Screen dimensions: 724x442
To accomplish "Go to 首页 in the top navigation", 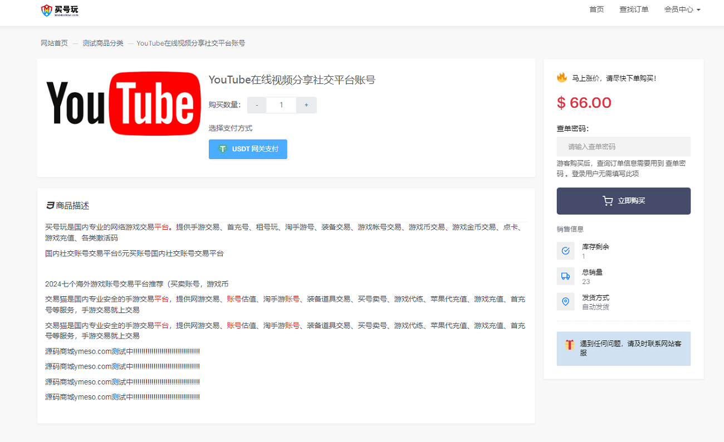I will tap(596, 9).
